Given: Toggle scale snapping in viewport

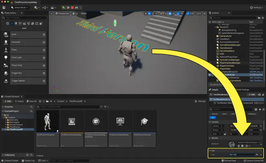Looking at the screenshot, I should [188, 14].
